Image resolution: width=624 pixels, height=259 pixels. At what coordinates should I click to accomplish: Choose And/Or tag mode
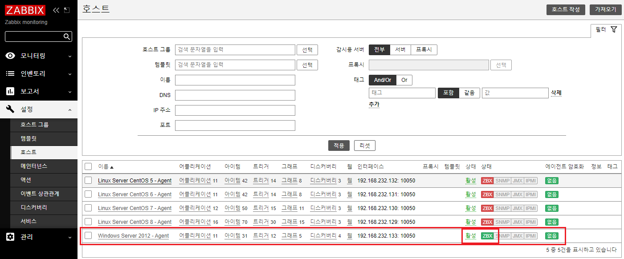click(x=383, y=80)
